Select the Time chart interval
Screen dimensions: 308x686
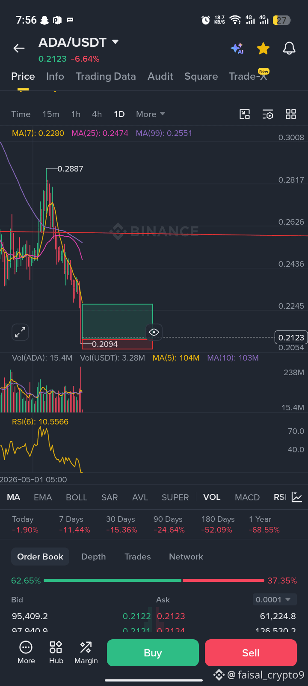click(21, 114)
